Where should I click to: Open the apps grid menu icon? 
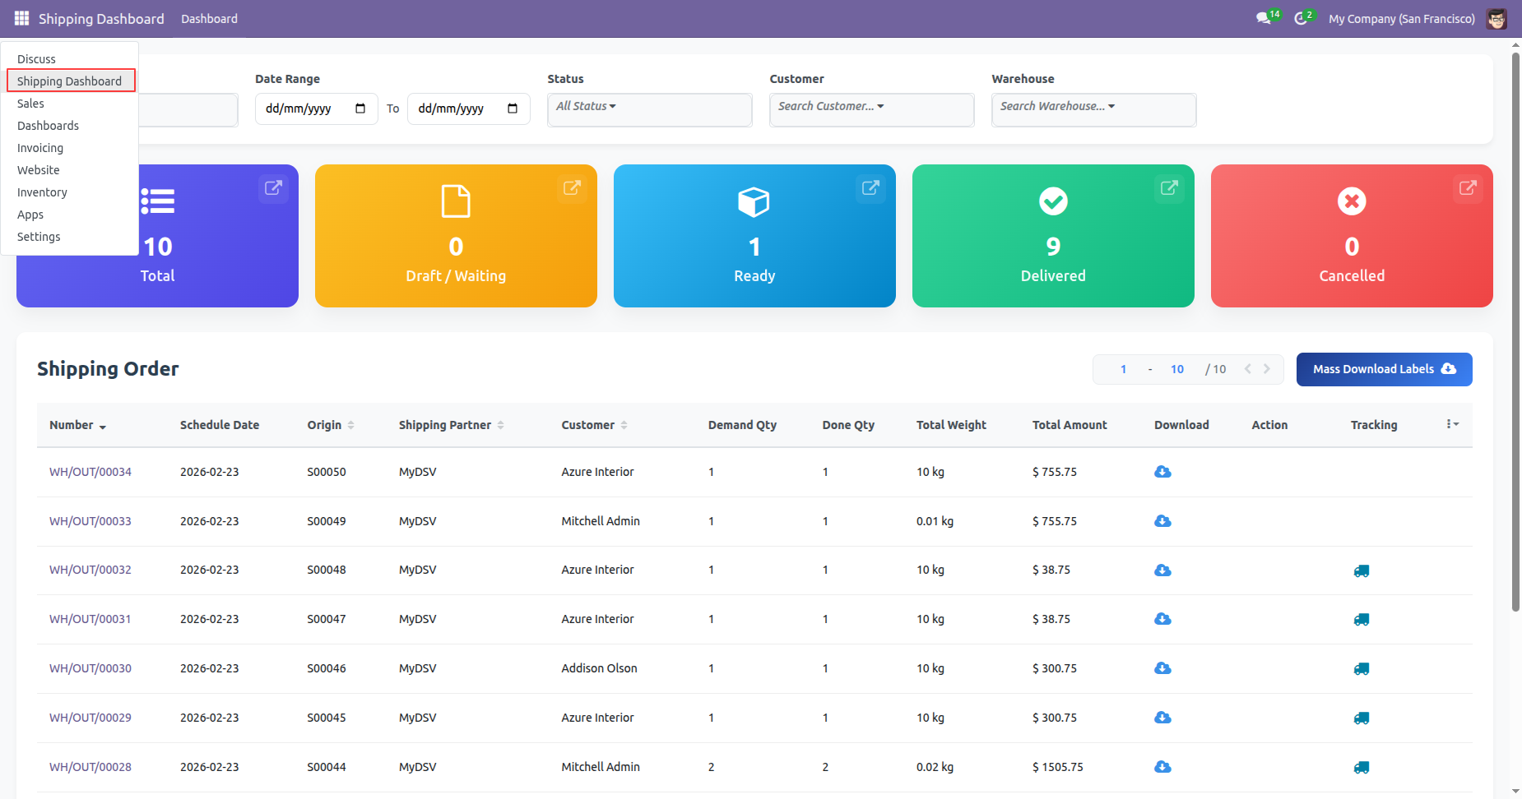(x=21, y=18)
